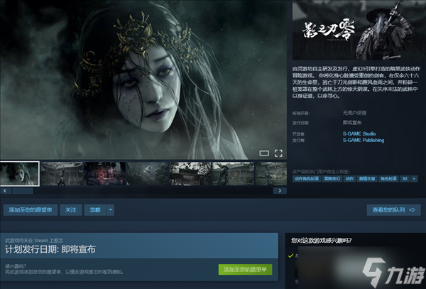426x289 pixels.
Task: Select the 剧情丰富 tag
Action: 367,178
